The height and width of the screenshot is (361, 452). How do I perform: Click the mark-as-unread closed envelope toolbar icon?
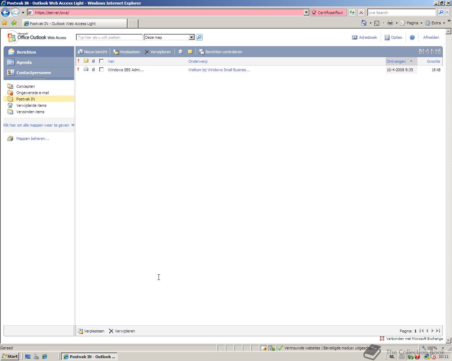190,52
